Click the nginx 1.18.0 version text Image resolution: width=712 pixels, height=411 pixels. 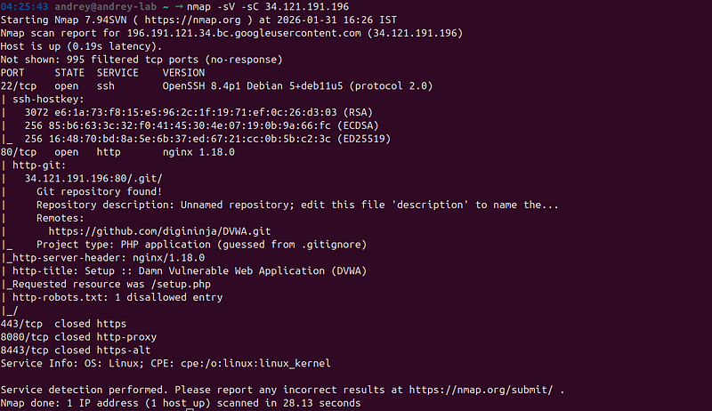(x=198, y=152)
